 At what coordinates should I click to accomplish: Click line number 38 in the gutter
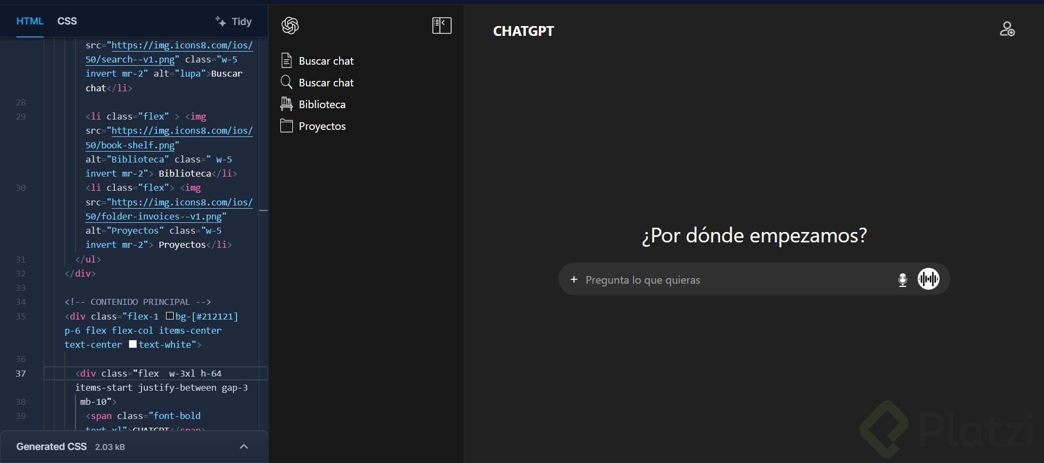(21, 402)
